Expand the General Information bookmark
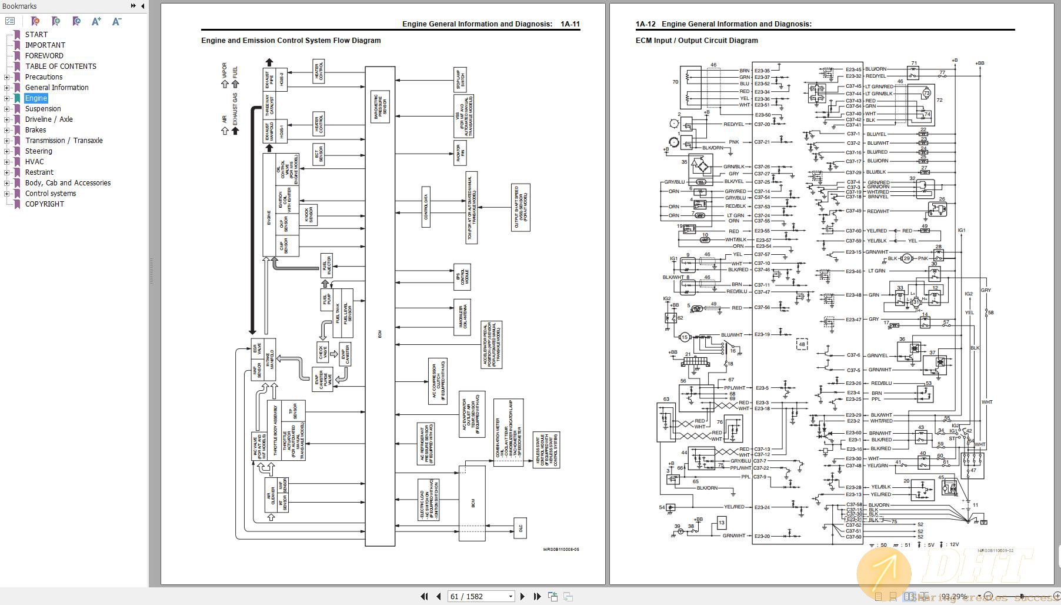This screenshot has width=1061, height=605. [7, 88]
